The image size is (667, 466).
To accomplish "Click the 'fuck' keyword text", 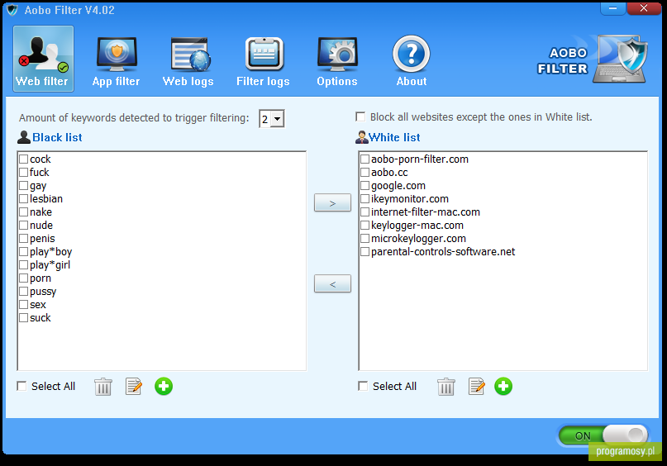I will point(40,172).
